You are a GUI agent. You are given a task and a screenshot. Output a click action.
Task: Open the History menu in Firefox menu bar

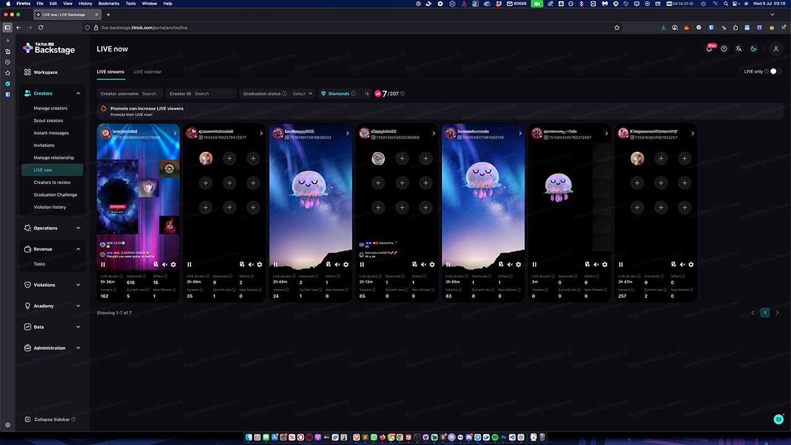click(x=85, y=4)
